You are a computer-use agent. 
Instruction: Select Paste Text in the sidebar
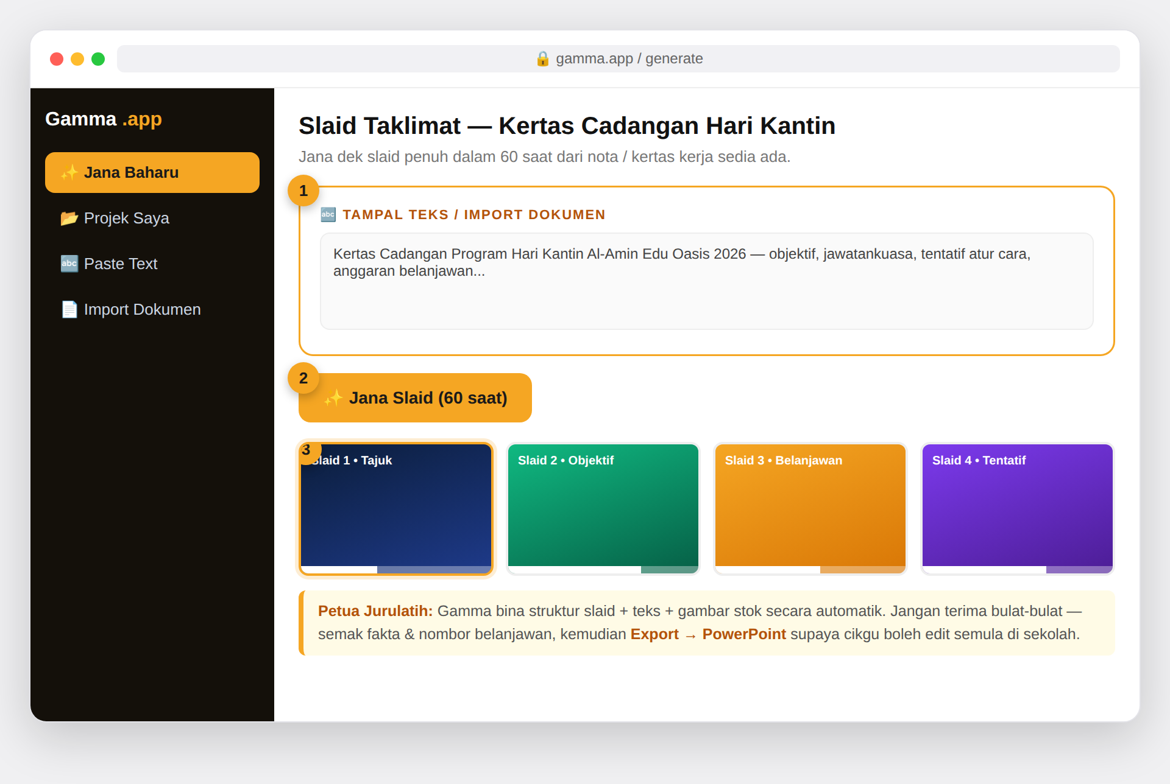(152, 264)
